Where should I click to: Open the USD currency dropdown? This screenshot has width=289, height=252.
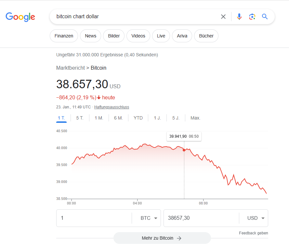coord(256,218)
